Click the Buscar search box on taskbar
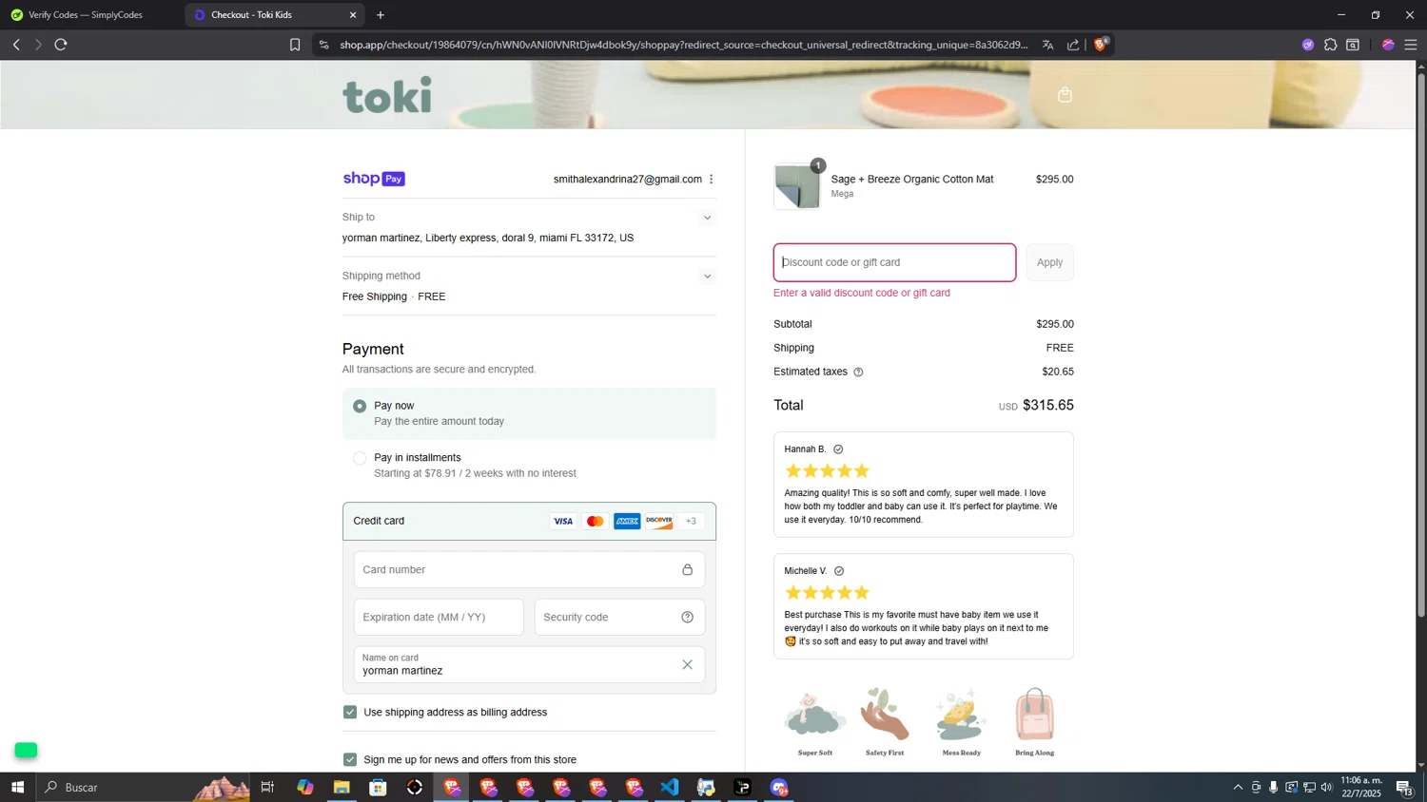This screenshot has height=802, width=1427. 143,787
